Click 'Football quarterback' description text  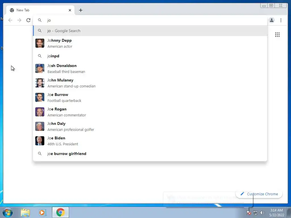click(65, 101)
